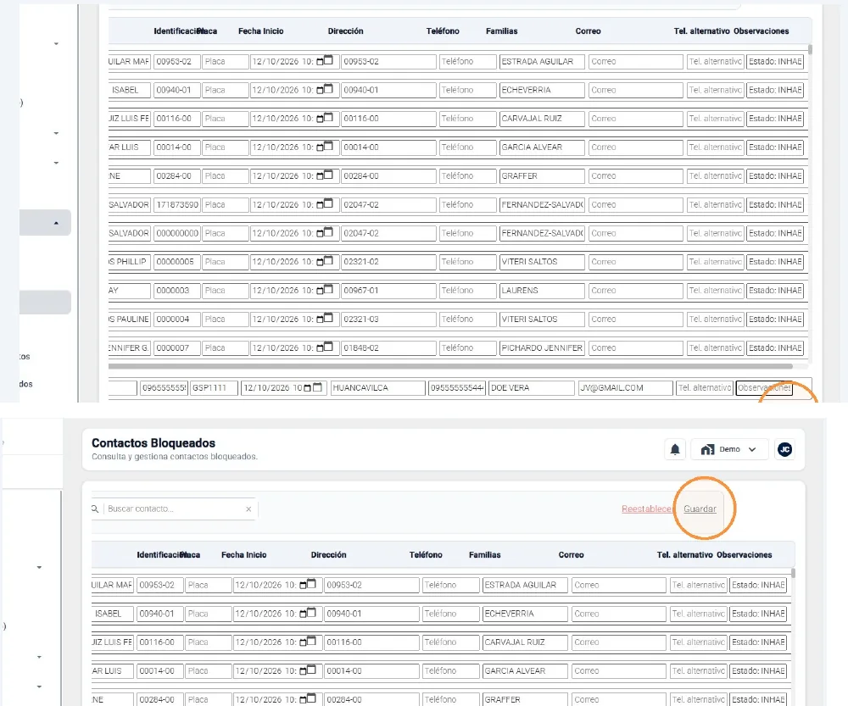Viewport: 848px width, 706px height.
Task: Click the Reestablecer link
Action: pyautogui.click(x=646, y=509)
